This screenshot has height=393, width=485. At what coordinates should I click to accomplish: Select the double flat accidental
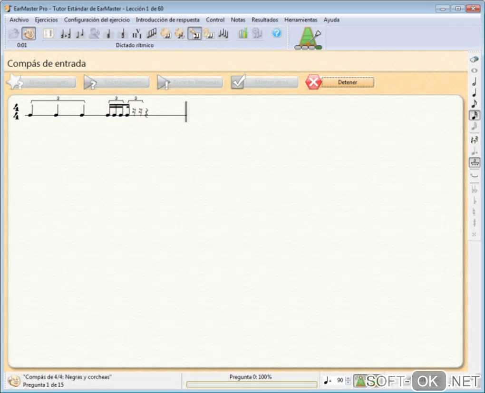click(x=474, y=190)
